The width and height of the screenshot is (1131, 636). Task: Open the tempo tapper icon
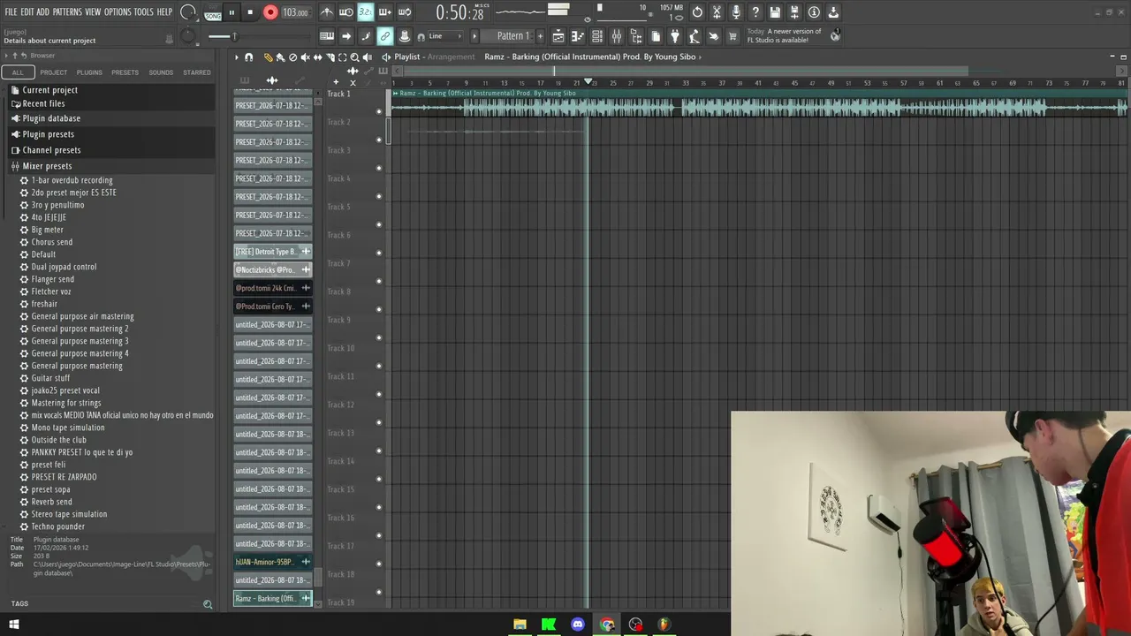(x=695, y=36)
